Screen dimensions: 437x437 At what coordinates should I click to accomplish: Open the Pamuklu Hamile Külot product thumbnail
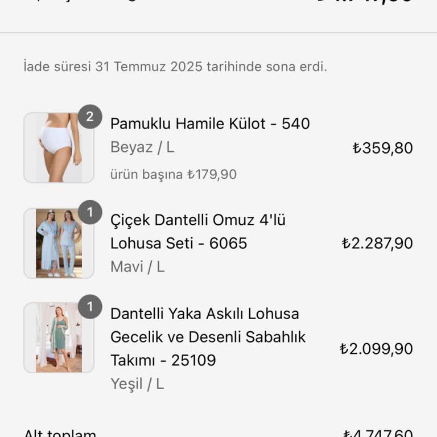click(59, 147)
